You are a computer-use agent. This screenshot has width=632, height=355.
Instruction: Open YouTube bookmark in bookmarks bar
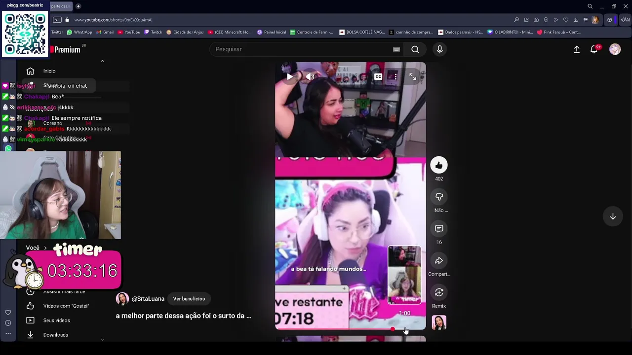(x=128, y=32)
